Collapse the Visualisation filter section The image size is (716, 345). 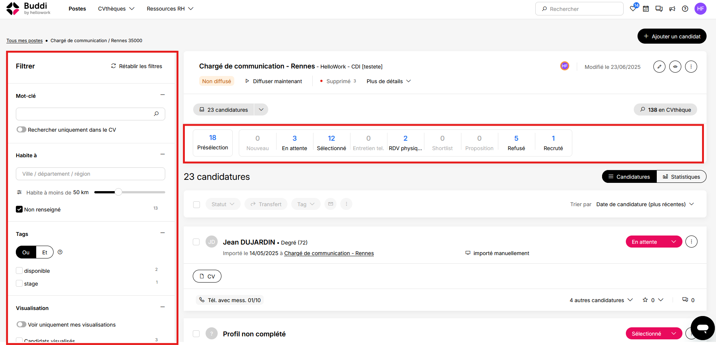tap(163, 307)
